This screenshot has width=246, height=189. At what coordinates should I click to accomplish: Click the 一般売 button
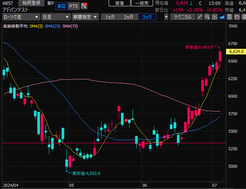pos(142,3)
